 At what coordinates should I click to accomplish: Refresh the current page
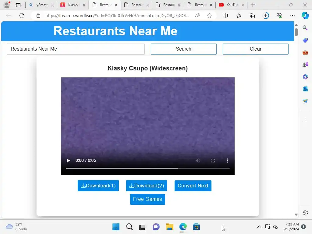coord(22,16)
